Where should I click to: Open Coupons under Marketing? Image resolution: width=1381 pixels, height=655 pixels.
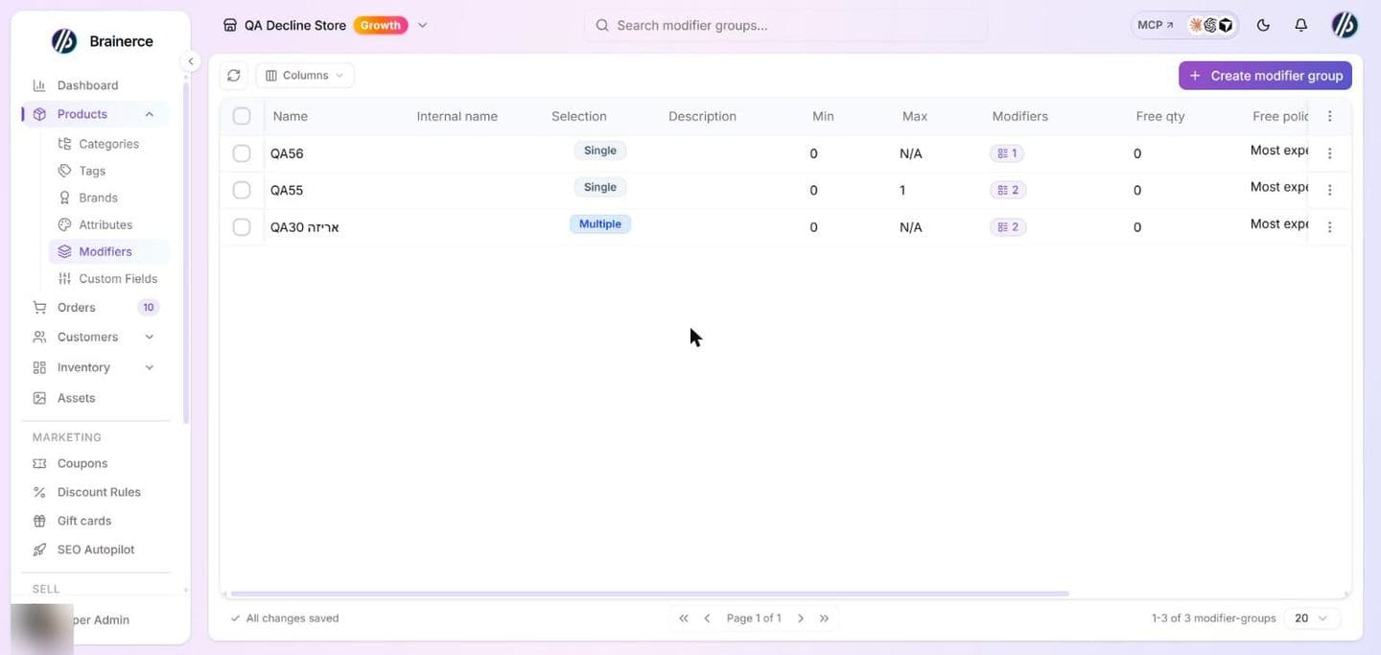click(x=82, y=463)
